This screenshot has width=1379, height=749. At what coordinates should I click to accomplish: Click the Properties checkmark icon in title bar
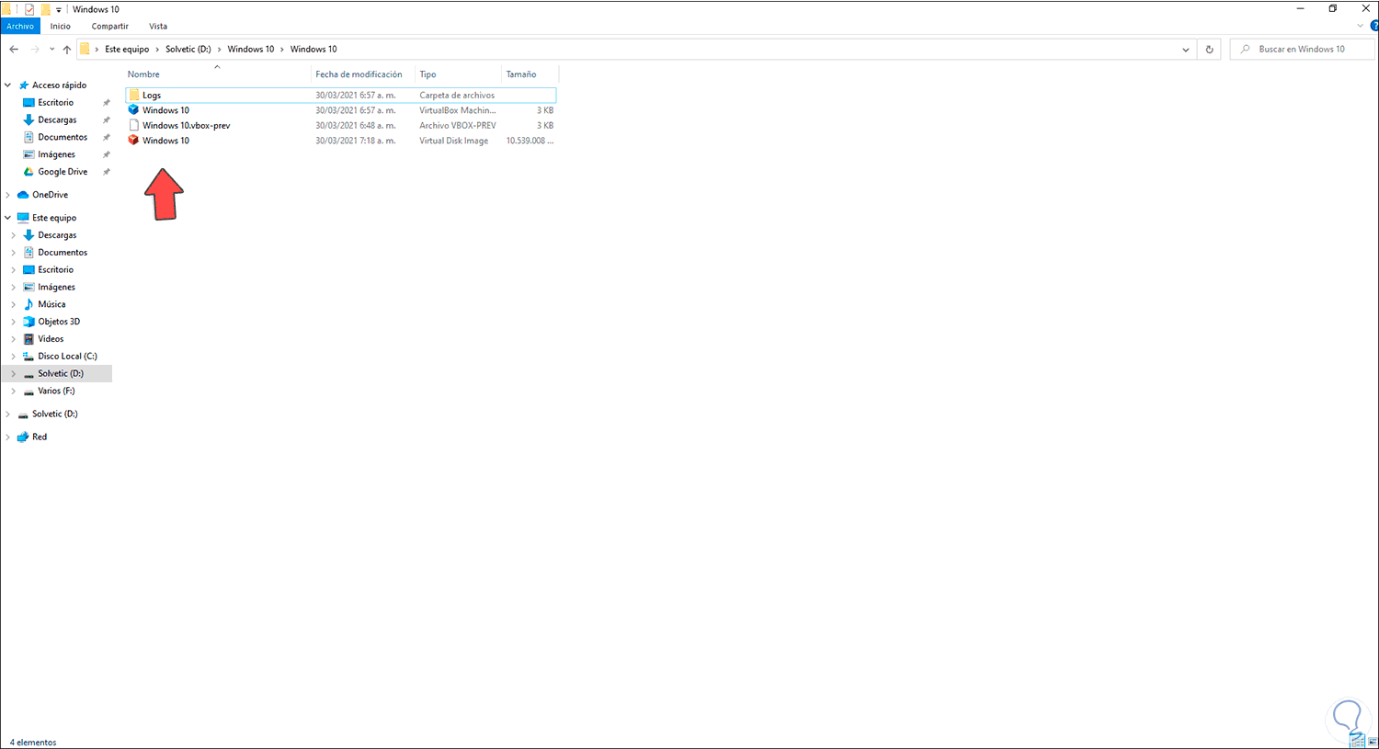coord(29,9)
